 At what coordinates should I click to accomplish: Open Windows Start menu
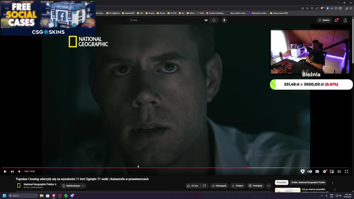4,196
